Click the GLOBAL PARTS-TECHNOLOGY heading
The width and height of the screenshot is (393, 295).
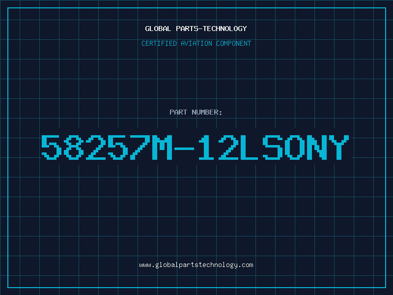coord(196,29)
